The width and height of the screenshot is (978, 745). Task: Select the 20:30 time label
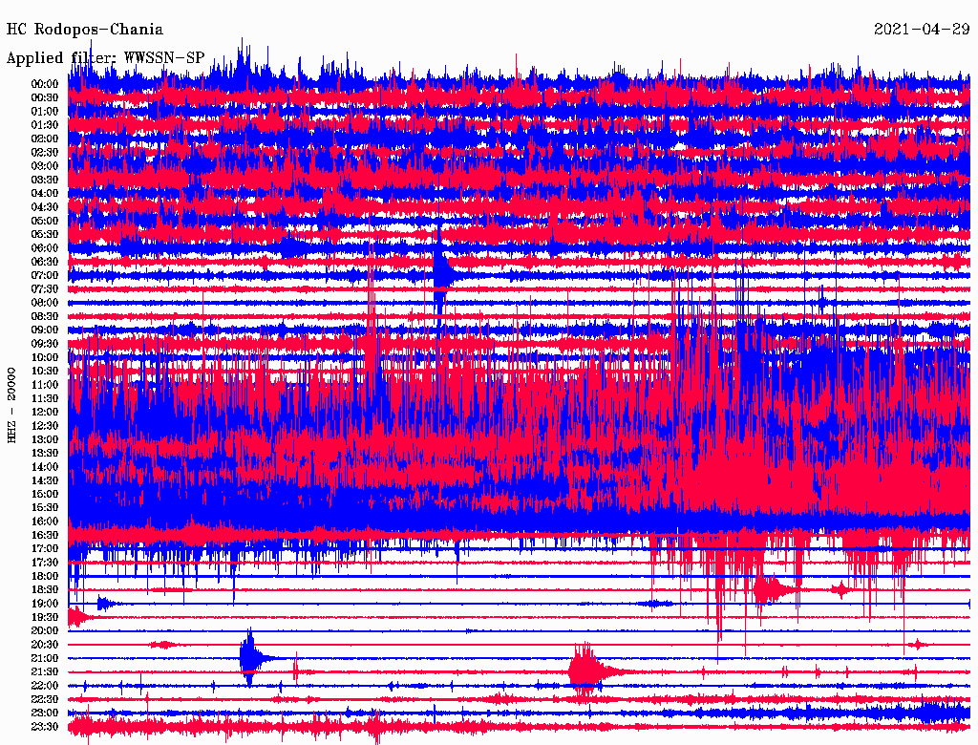[45, 645]
